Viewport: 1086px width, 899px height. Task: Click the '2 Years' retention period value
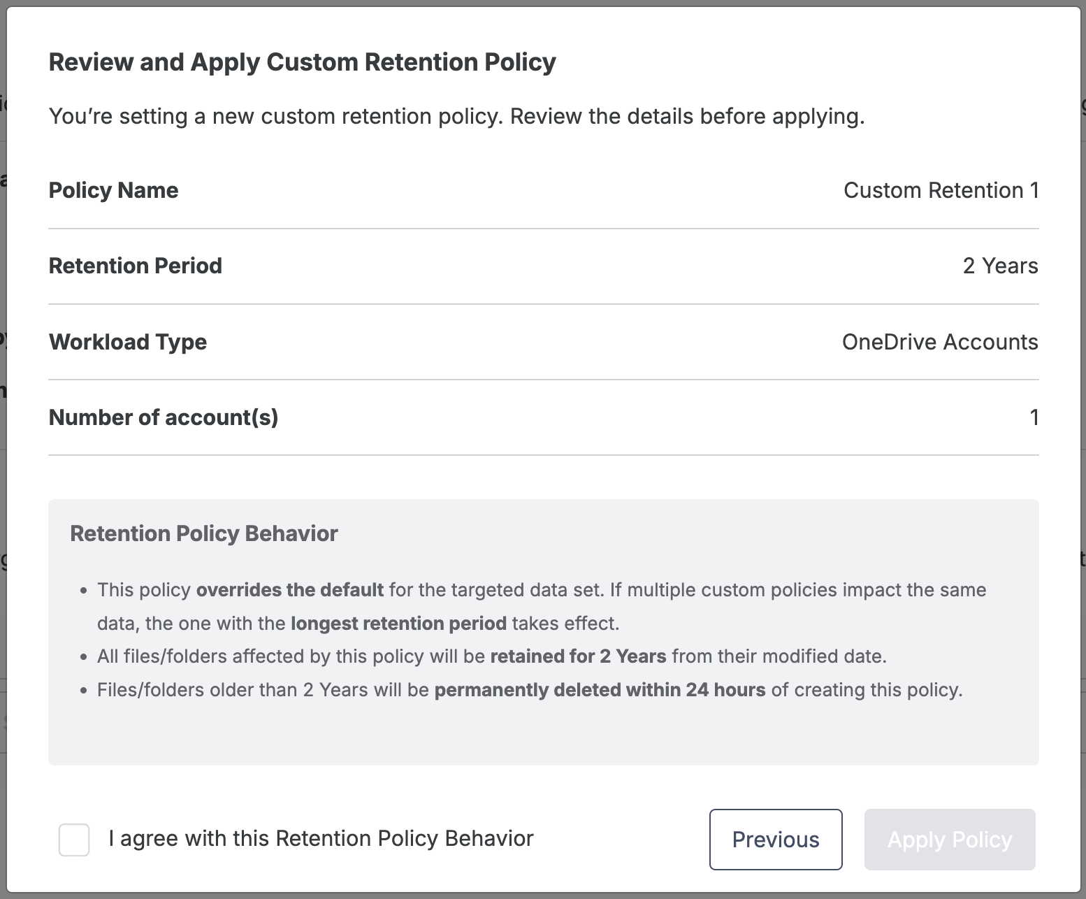[1000, 266]
